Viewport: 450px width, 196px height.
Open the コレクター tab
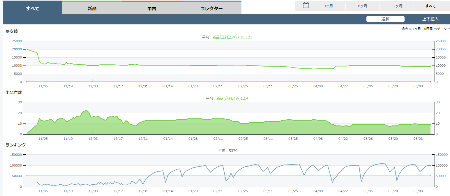coord(211,8)
